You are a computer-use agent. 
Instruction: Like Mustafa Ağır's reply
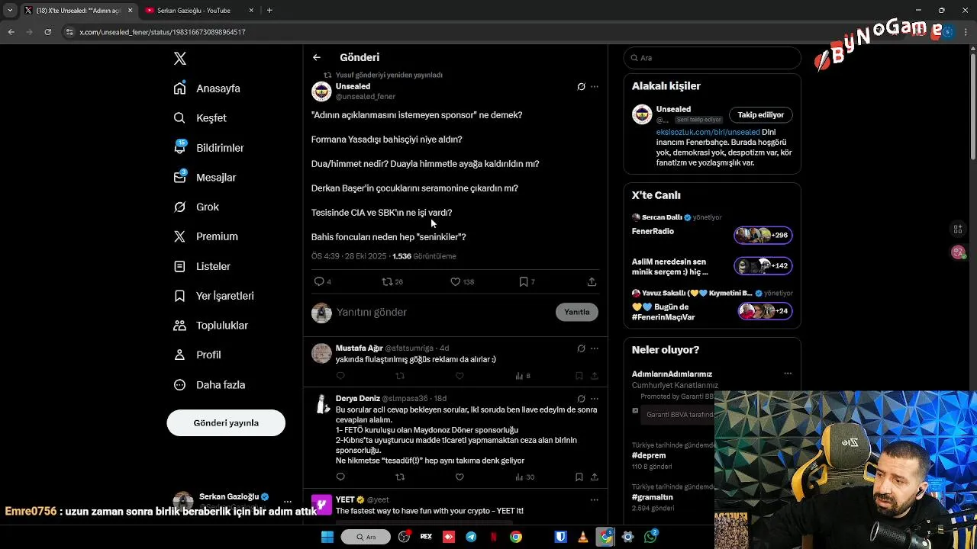(459, 376)
